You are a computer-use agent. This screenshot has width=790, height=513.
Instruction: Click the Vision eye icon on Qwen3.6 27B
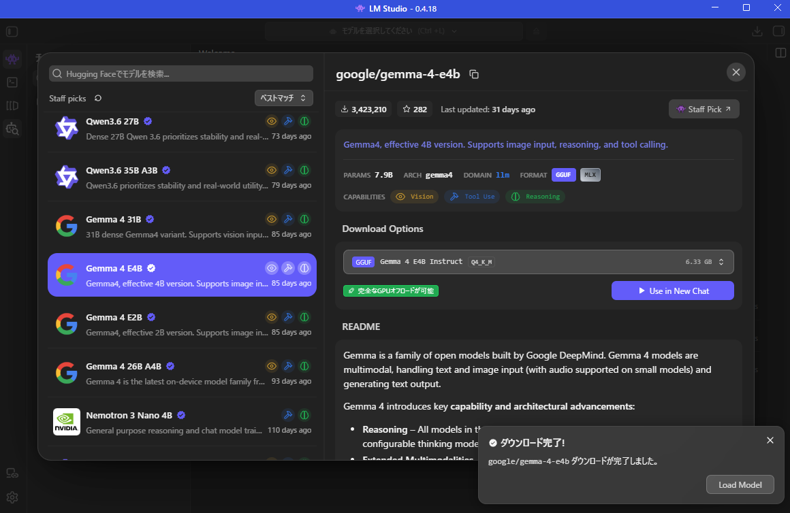coord(272,121)
